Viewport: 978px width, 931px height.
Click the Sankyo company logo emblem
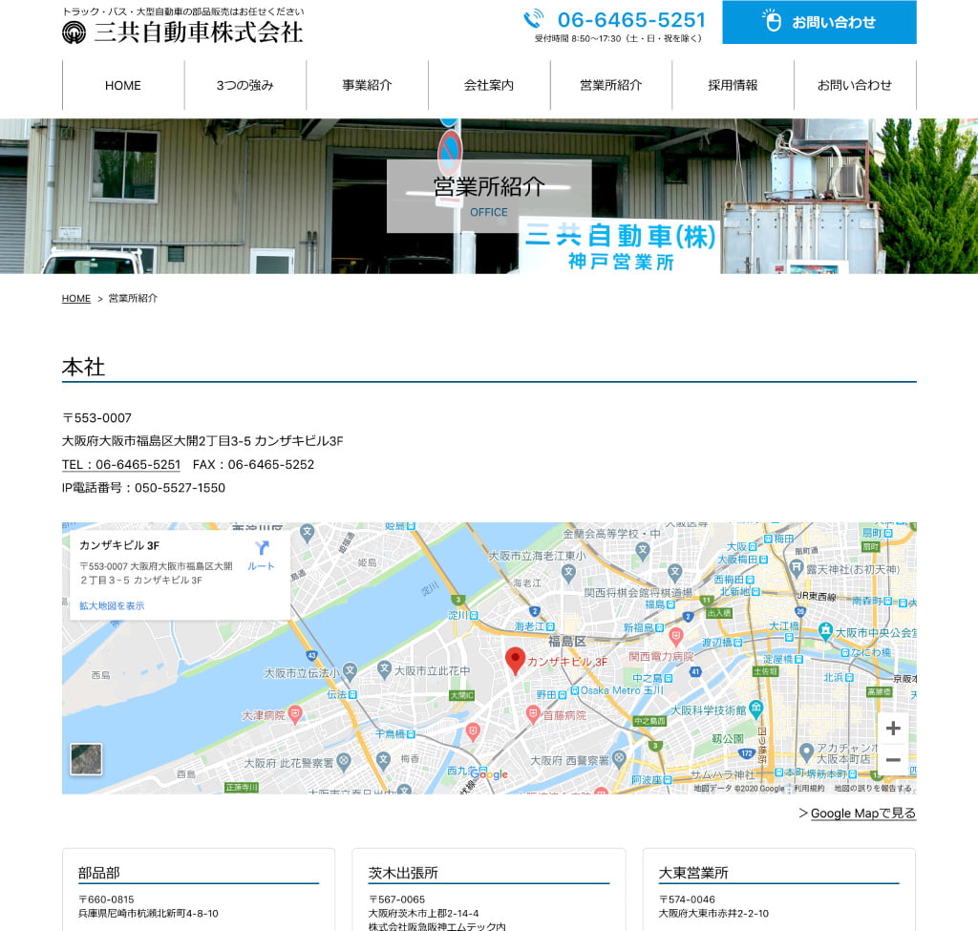[74, 32]
